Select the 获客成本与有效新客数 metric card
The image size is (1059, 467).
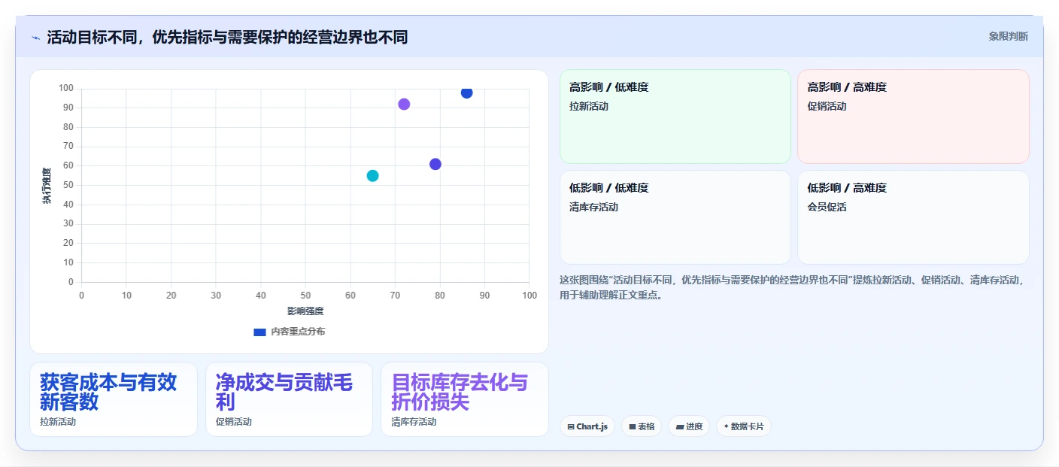click(x=114, y=399)
